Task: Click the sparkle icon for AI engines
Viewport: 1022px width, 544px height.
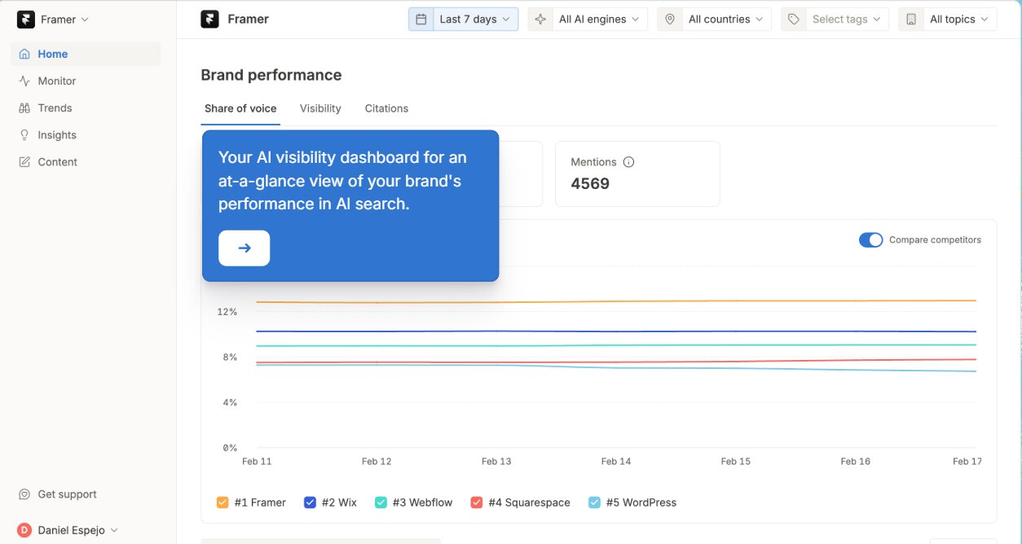Action: pyautogui.click(x=540, y=20)
